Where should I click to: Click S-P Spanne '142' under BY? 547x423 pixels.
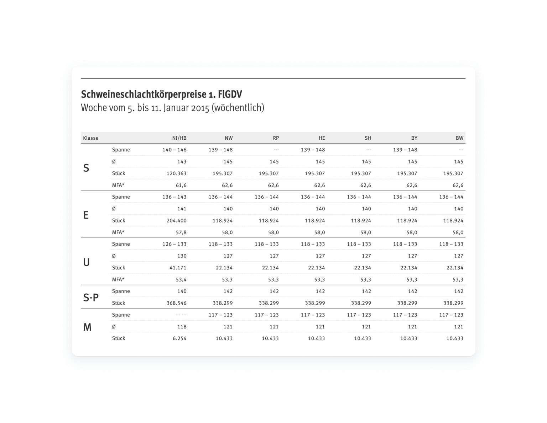point(413,291)
